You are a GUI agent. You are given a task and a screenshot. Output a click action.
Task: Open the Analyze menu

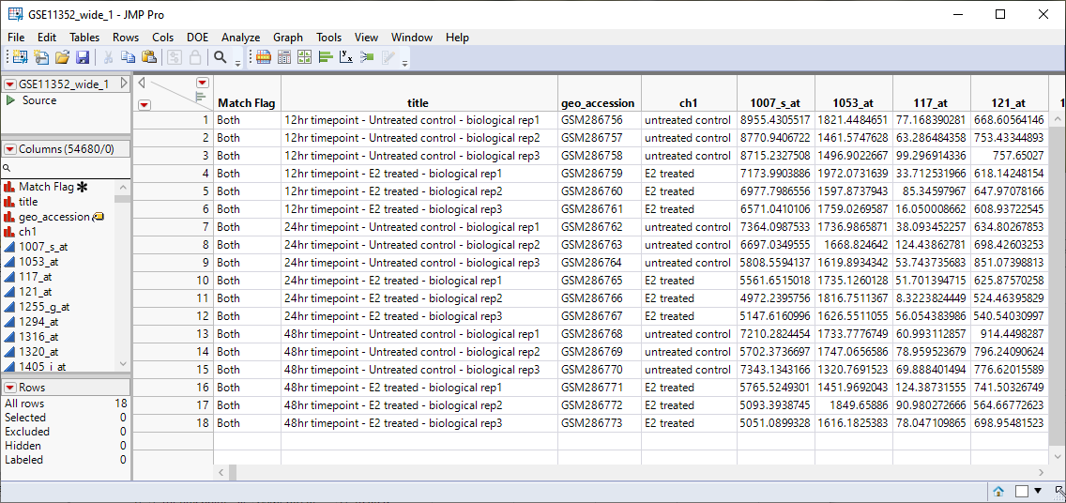pos(240,38)
